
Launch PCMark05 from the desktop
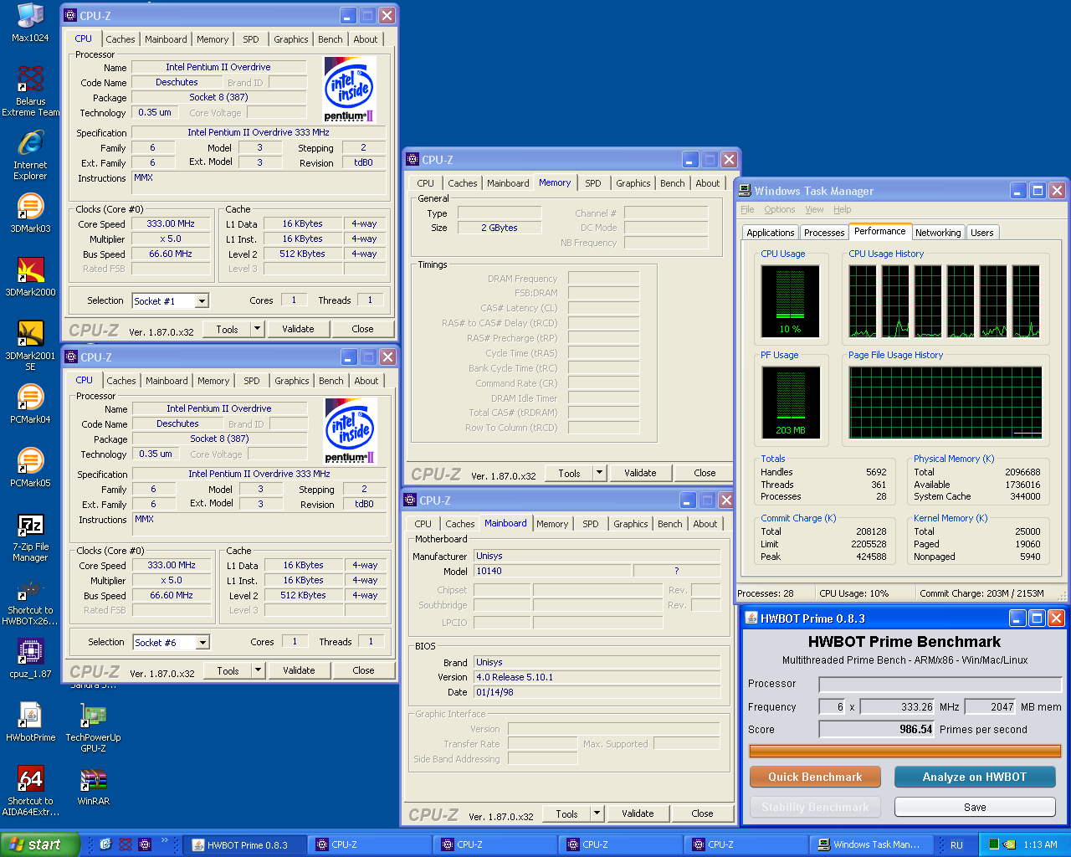[x=30, y=467]
